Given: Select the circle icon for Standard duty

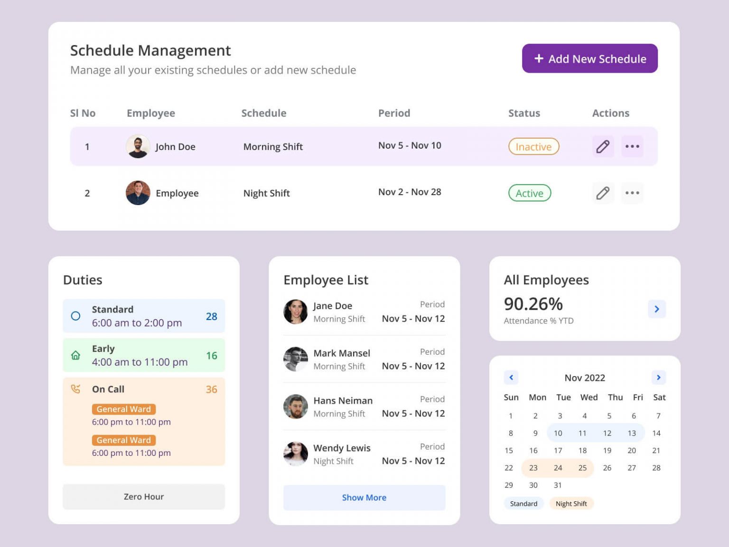Looking at the screenshot, I should coord(76,316).
